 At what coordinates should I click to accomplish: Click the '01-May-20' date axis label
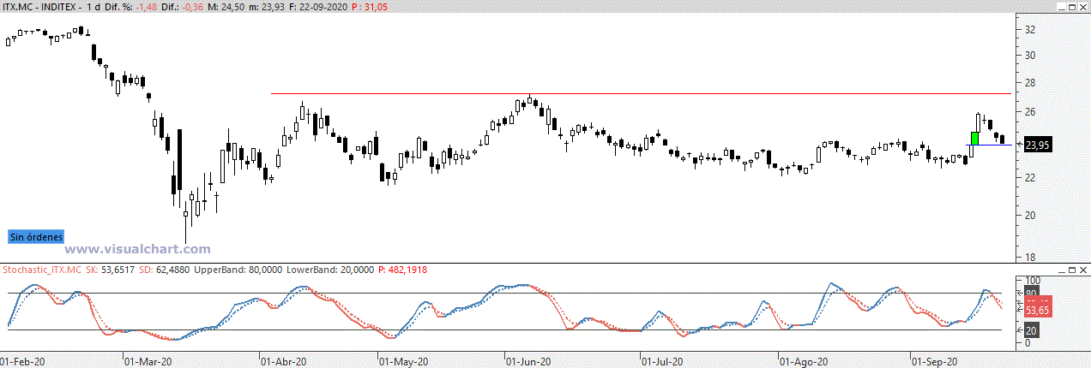tap(404, 362)
